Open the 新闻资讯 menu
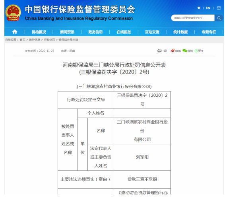 coord(67,32)
